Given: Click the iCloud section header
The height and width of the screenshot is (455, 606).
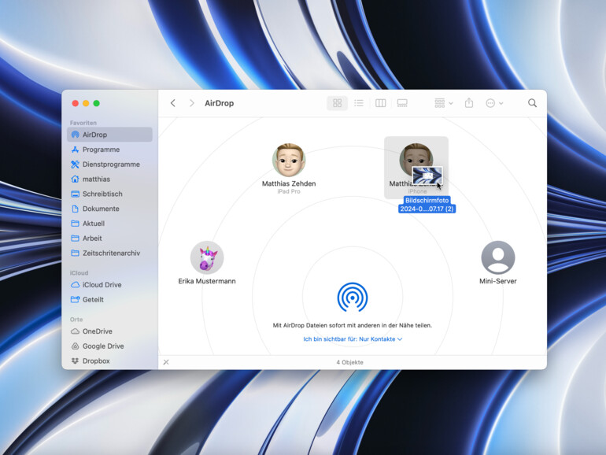Looking at the screenshot, I should (x=79, y=273).
